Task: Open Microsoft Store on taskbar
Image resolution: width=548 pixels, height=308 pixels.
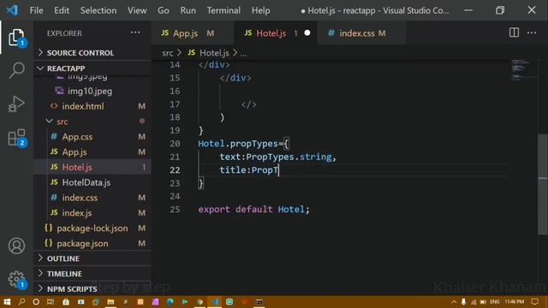Action: point(66,302)
